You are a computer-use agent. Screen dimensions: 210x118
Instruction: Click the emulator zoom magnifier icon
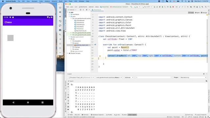point(60,35)
